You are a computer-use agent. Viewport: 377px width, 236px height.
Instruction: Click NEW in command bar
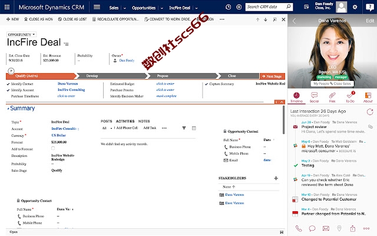pyautogui.click(x=12, y=19)
